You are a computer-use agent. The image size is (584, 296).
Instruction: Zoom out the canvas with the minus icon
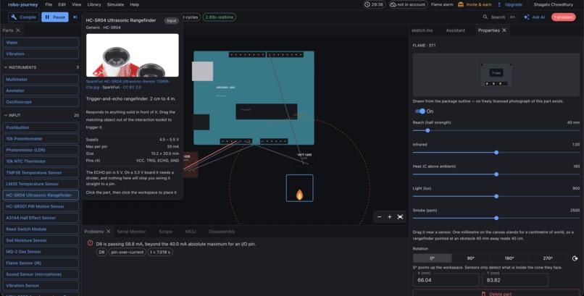click(379, 217)
